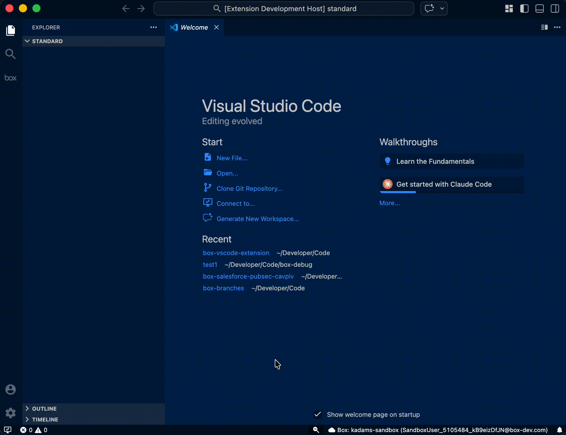This screenshot has height=435, width=566.
Task: Click the notifications bell in status bar
Action: tap(560, 430)
